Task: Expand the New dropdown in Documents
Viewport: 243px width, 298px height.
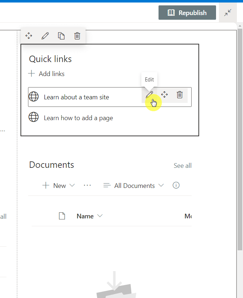Action: (x=59, y=185)
